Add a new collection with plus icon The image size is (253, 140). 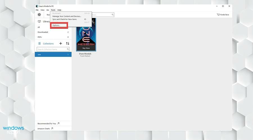pyautogui.click(x=60, y=43)
